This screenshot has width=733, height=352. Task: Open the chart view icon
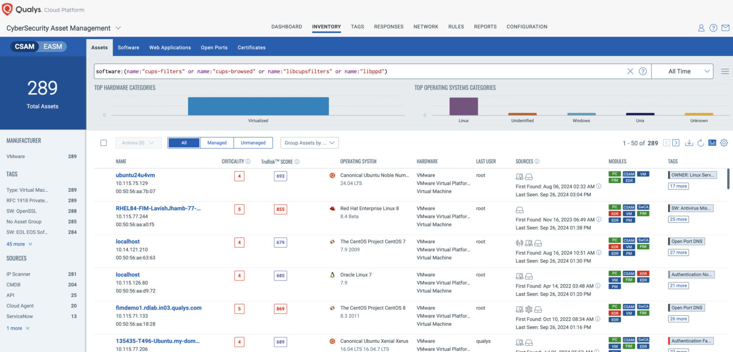pos(712,143)
